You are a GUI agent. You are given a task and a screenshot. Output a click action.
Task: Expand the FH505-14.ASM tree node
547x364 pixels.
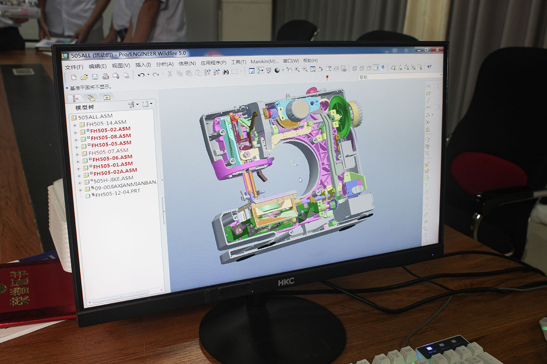point(75,124)
